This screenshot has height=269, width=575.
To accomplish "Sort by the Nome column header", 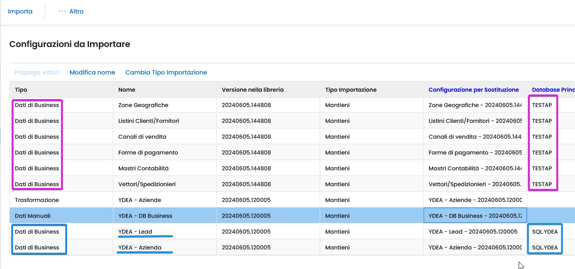I will pyautogui.click(x=127, y=90).
